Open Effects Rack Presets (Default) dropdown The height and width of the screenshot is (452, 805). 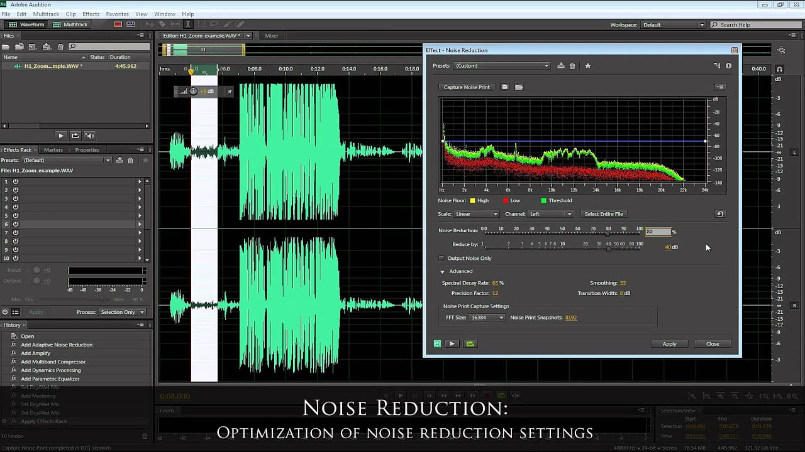pos(67,160)
